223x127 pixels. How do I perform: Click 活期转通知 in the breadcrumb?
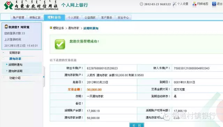(x=91, y=28)
